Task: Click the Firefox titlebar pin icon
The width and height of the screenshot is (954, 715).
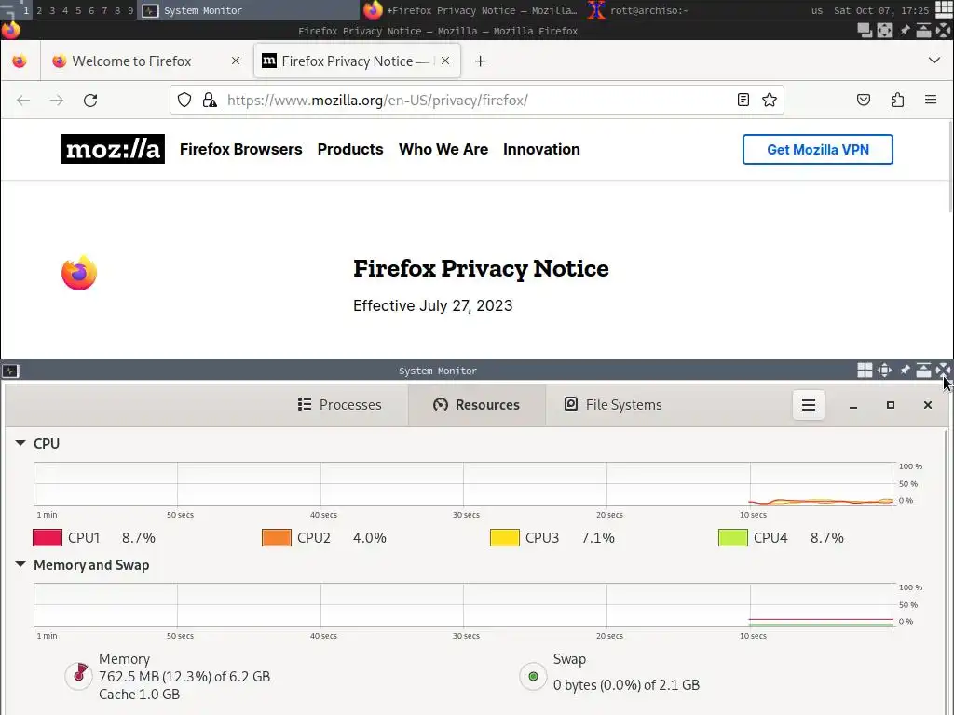Action: (905, 31)
